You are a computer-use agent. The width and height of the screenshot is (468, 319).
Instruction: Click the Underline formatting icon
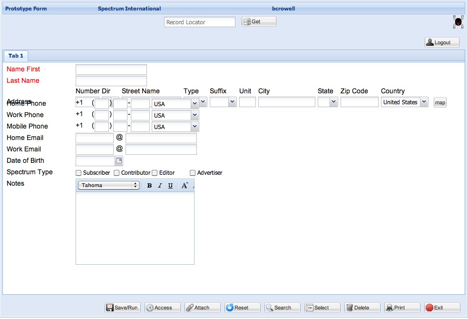click(x=170, y=186)
